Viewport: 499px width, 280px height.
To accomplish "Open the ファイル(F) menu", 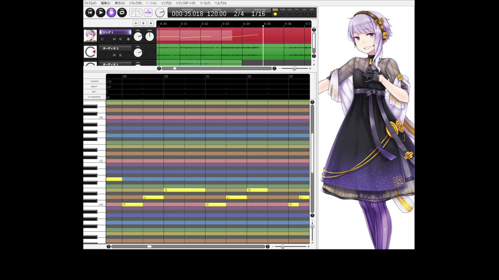I will coord(90,3).
